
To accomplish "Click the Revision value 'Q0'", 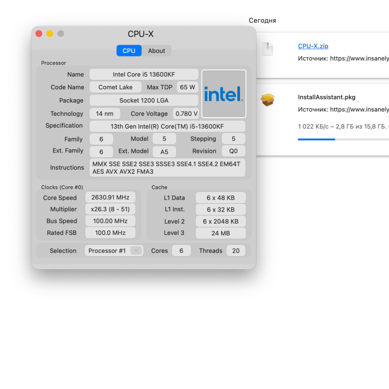I will pos(233,151).
